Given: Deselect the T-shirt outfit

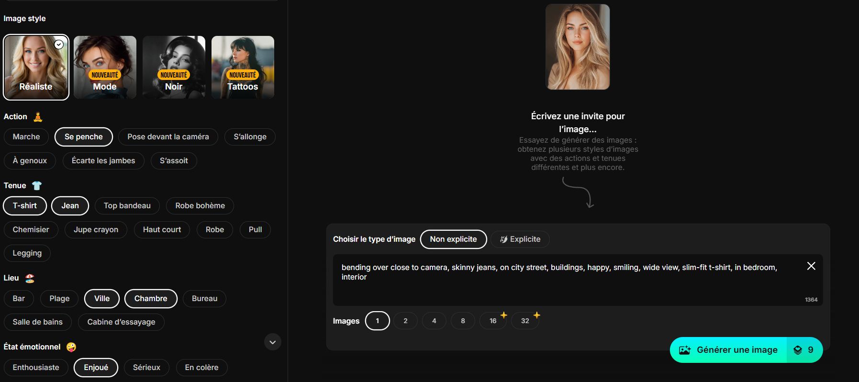Looking at the screenshot, I should click(x=25, y=206).
